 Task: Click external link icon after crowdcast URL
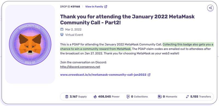pyautogui.click(x=149, y=75)
